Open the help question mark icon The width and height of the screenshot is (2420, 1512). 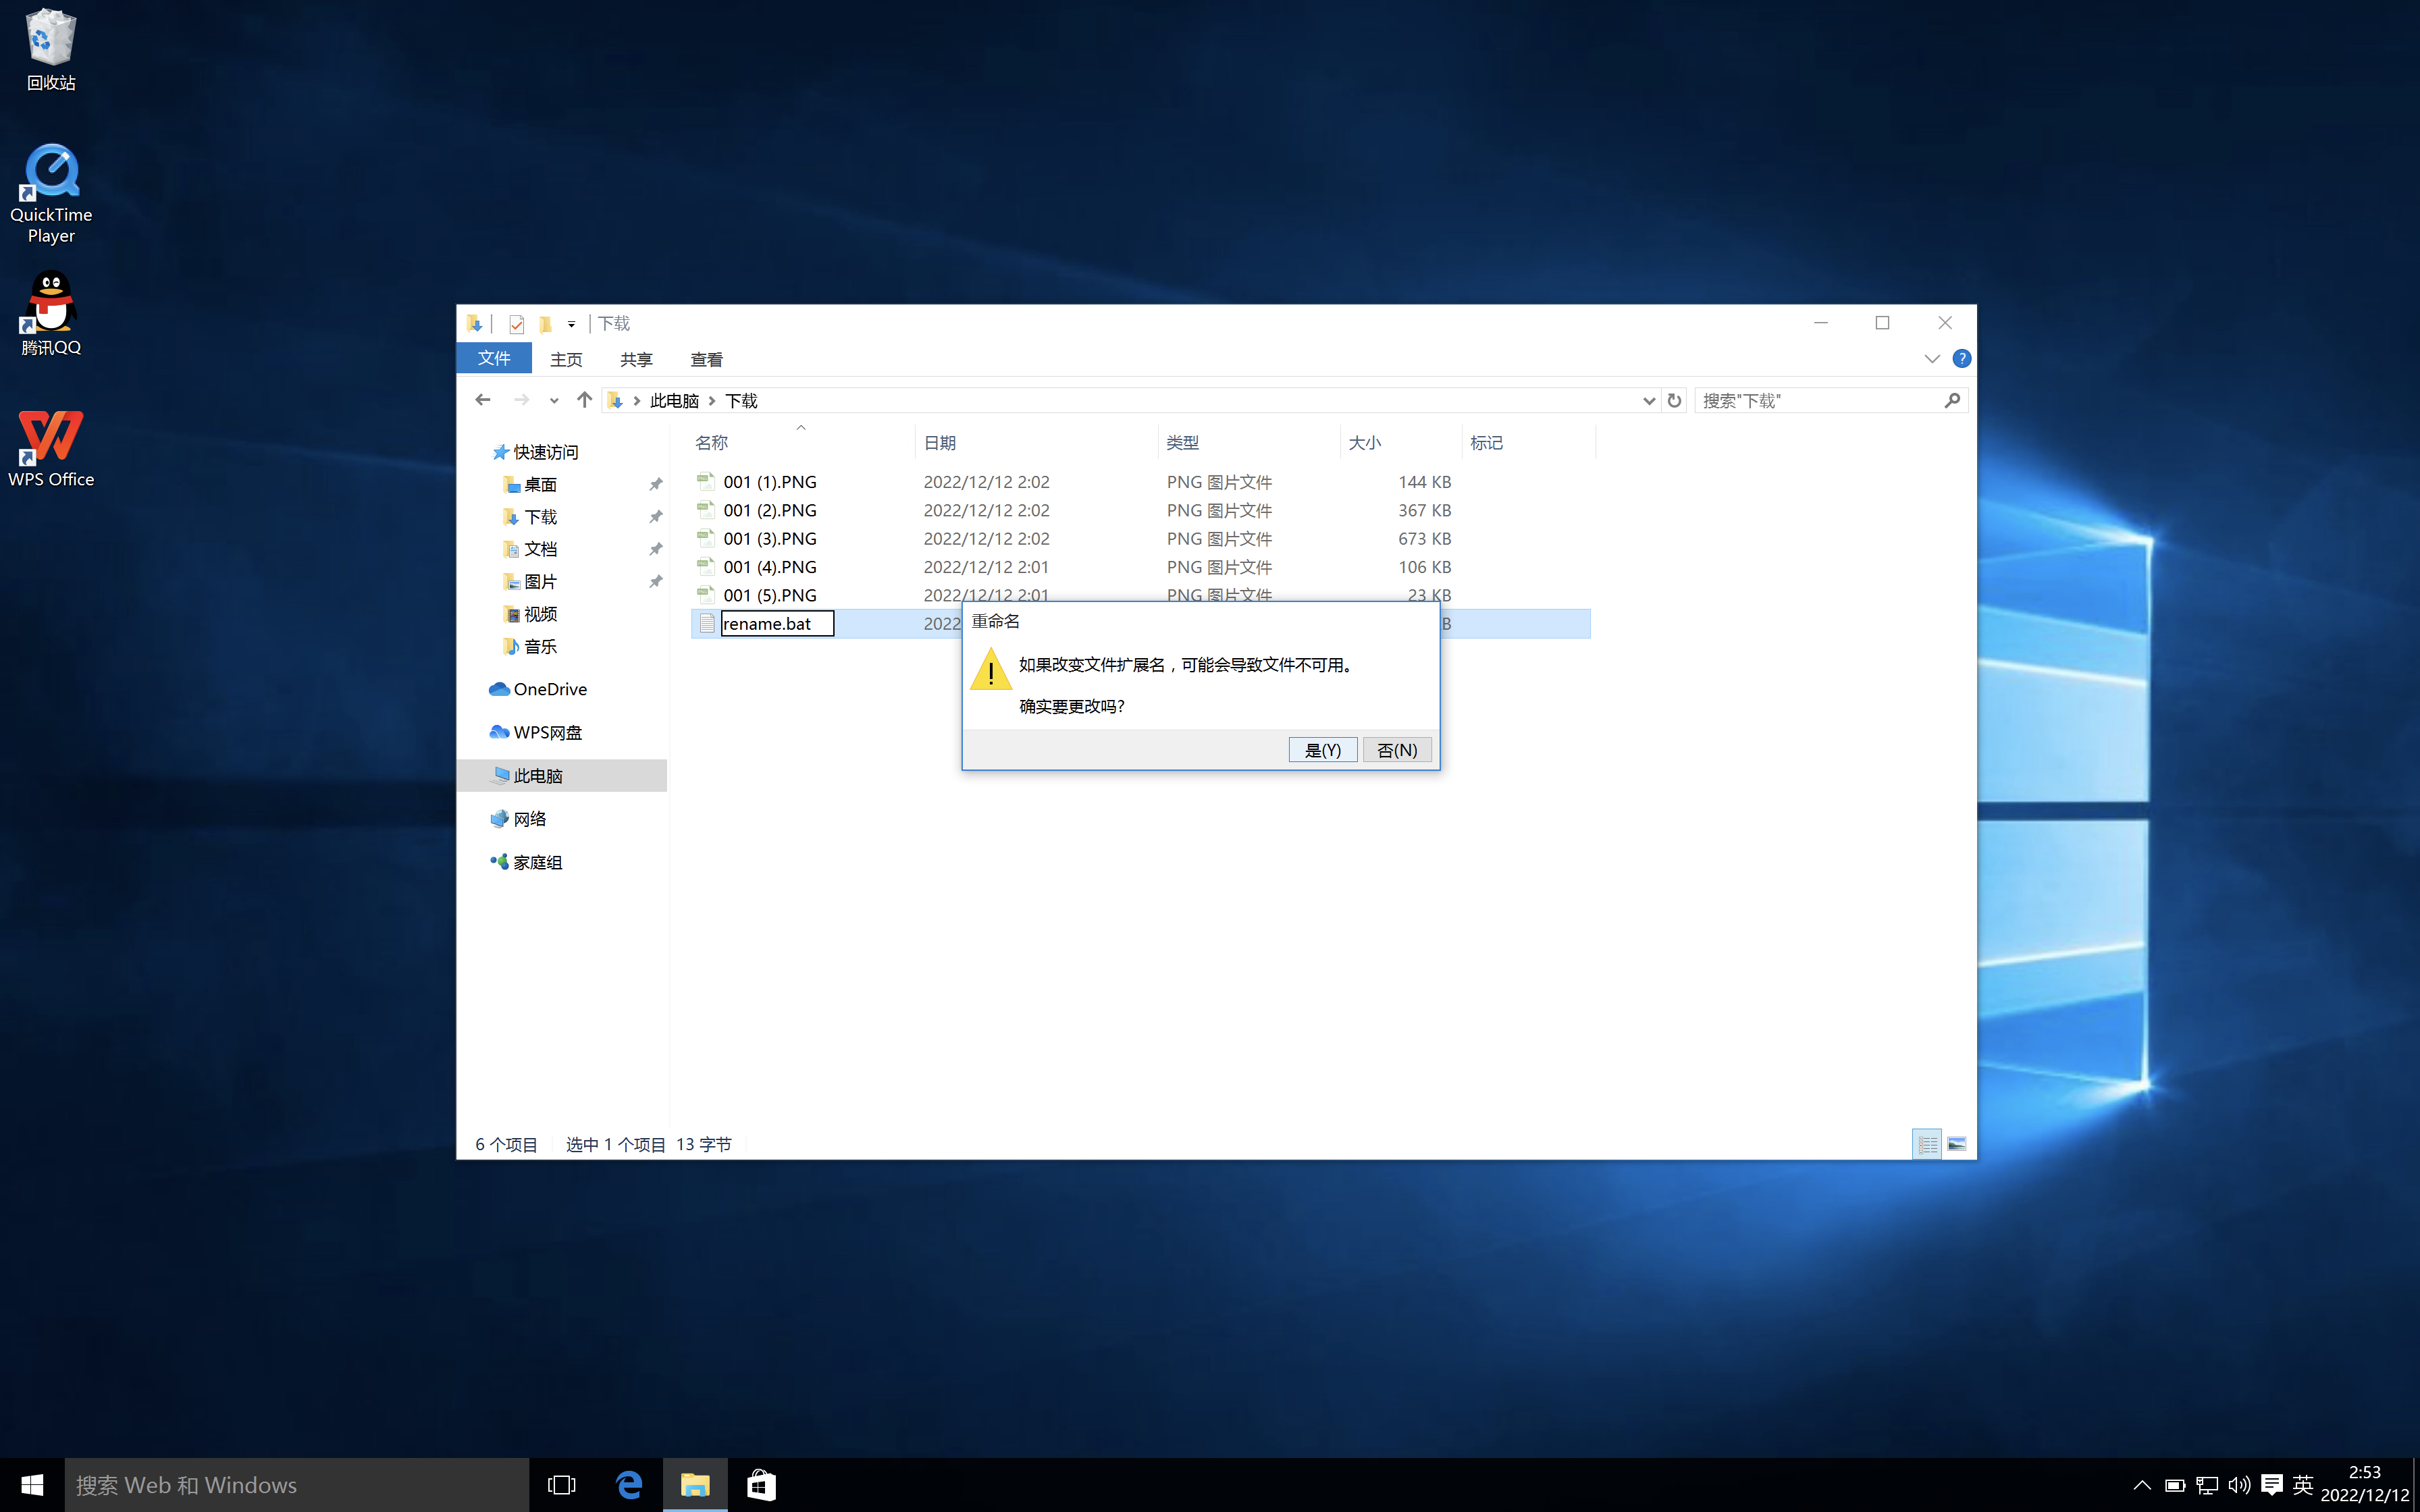tap(1961, 358)
